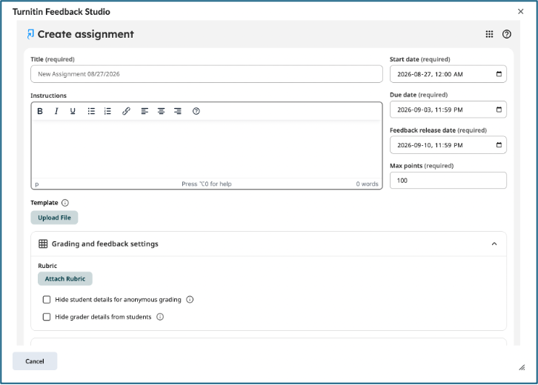Click the 'Grading and feedback settings' title
The height and width of the screenshot is (385, 538).
[x=105, y=244]
